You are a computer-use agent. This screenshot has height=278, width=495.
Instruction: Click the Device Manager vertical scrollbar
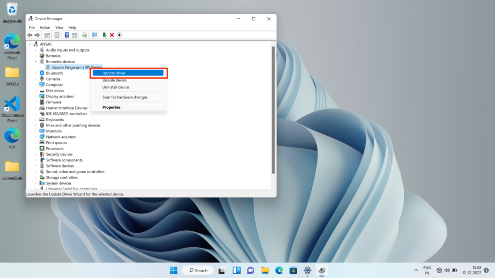tap(273, 110)
